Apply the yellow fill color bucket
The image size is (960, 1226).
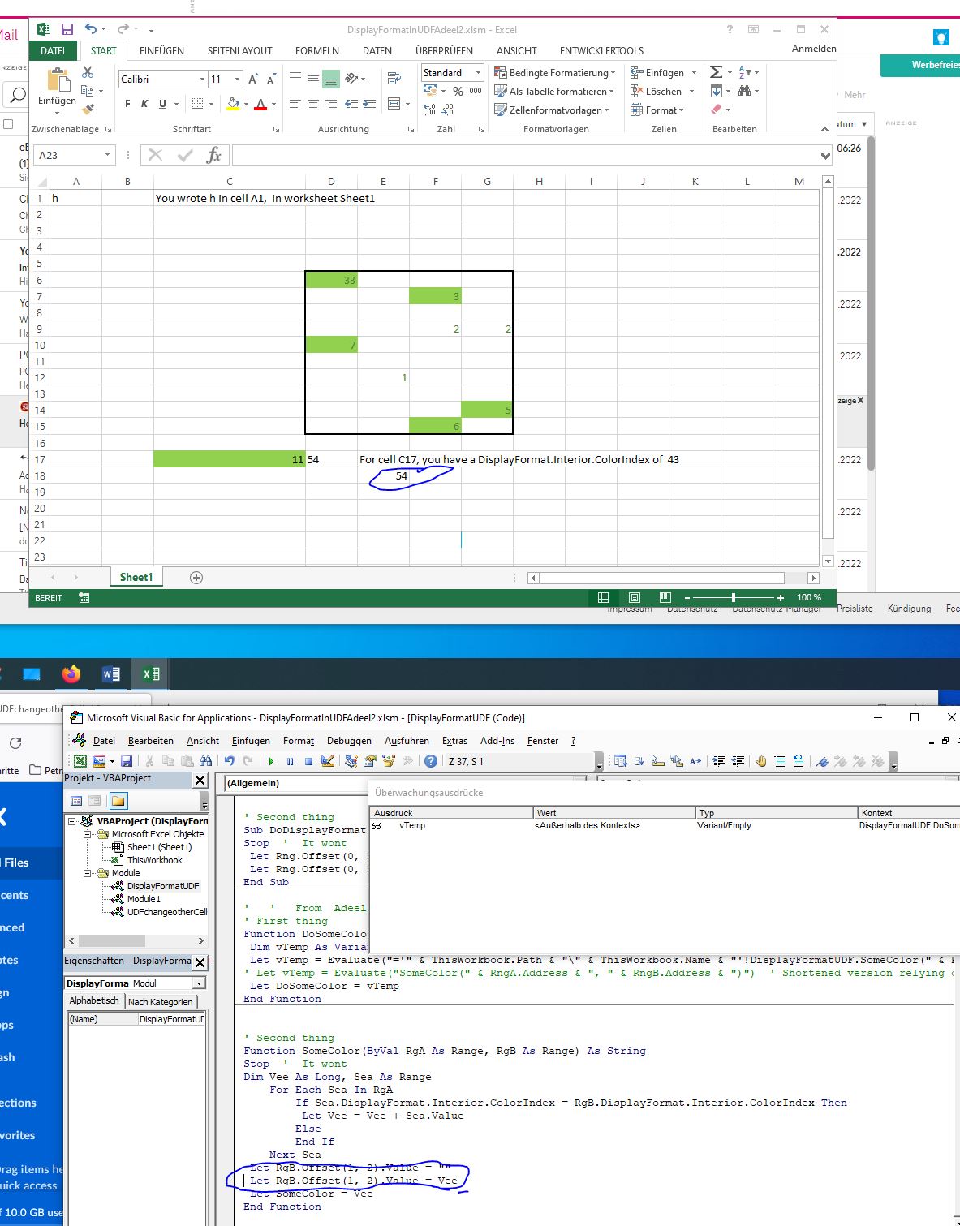point(234,104)
